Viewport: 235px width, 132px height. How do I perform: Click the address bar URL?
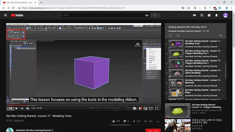[x=73, y=8]
